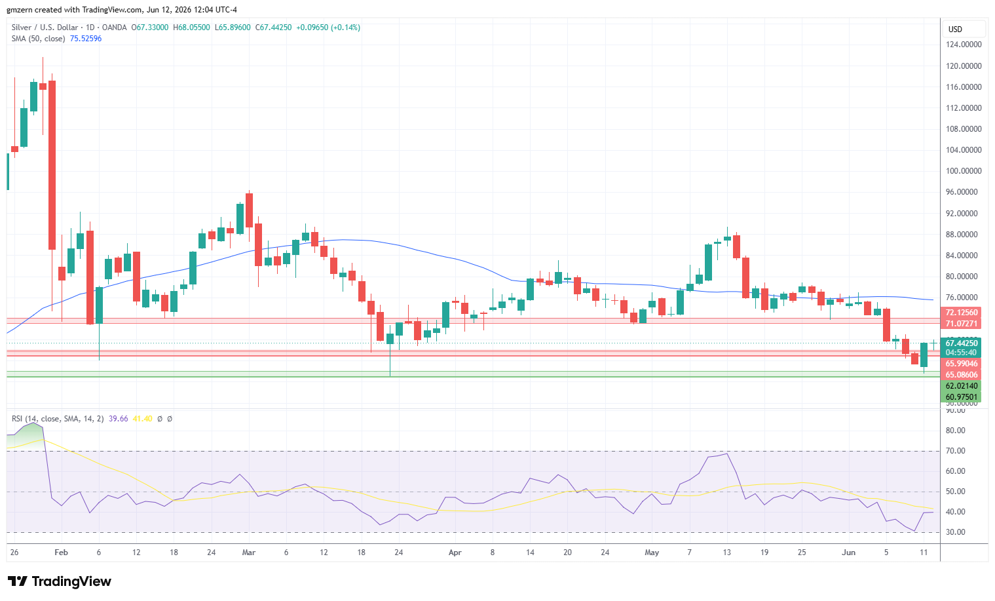Select the "Silver / U.S. Dollar" symbol title
Viewport: 995px width, 601px height.
point(45,28)
